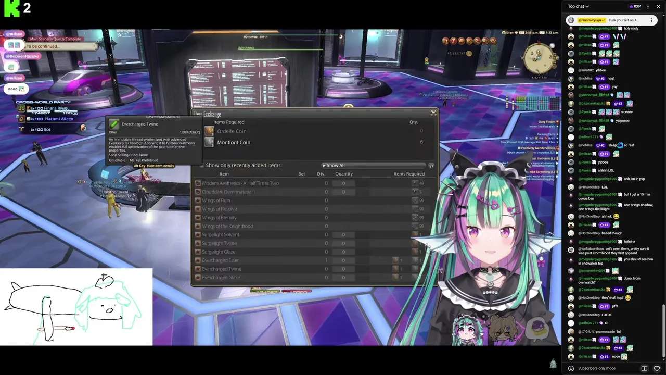Open the Travel main menu icon
666x375 pixels.
pyautogui.click(x=469, y=41)
